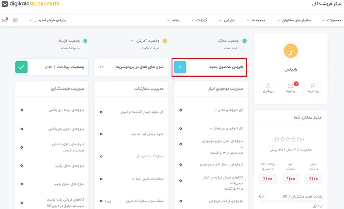This screenshot has width=344, height=209.
Task: Click the امتیاز عملکرد شما heading
Action: tap(308, 117)
